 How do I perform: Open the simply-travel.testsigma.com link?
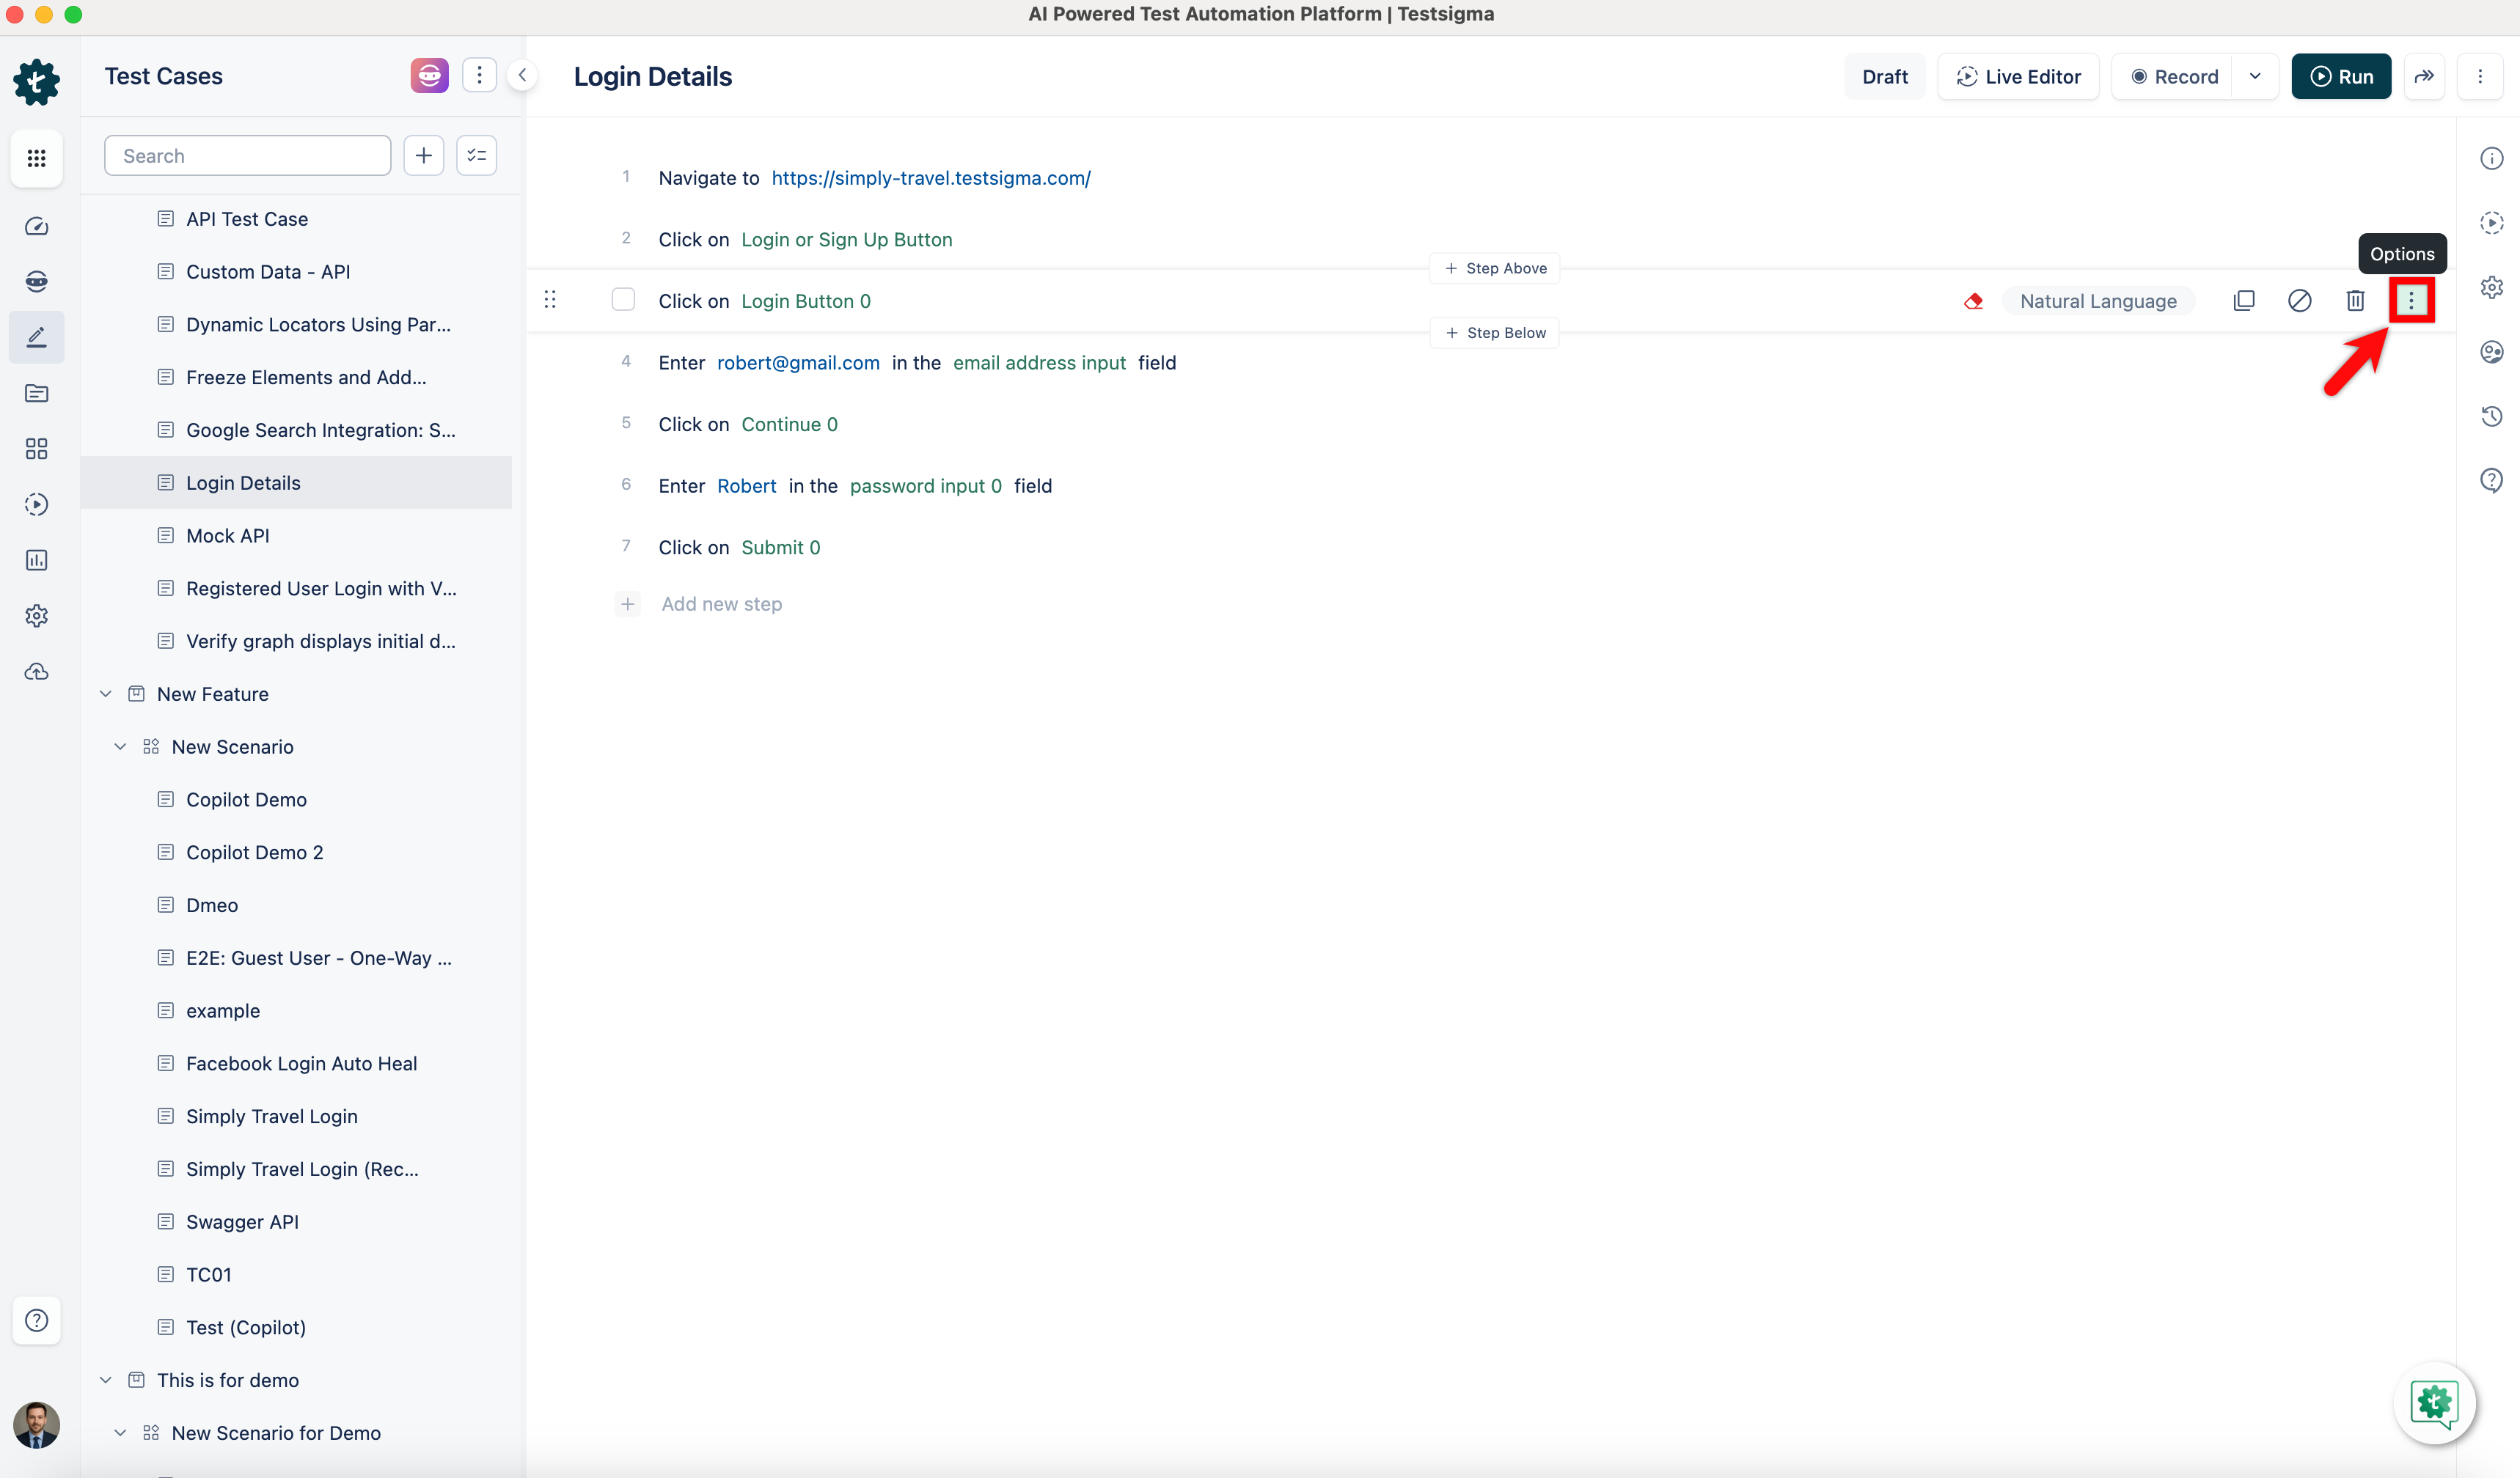pyautogui.click(x=930, y=178)
